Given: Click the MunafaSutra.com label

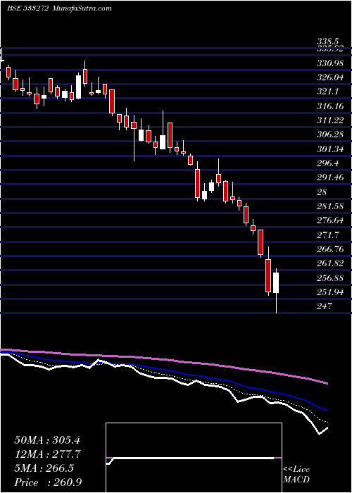Looking at the screenshot, I should [81, 8].
